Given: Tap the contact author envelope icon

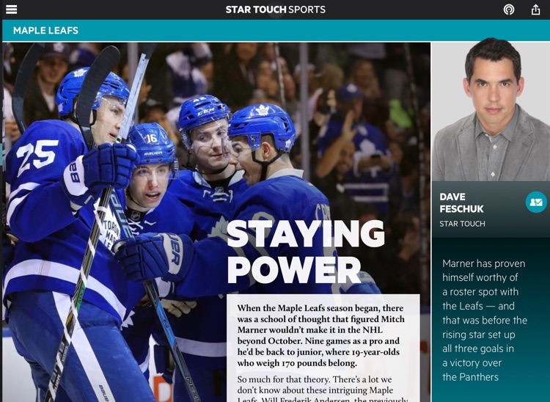Looking at the screenshot, I should (536, 202).
